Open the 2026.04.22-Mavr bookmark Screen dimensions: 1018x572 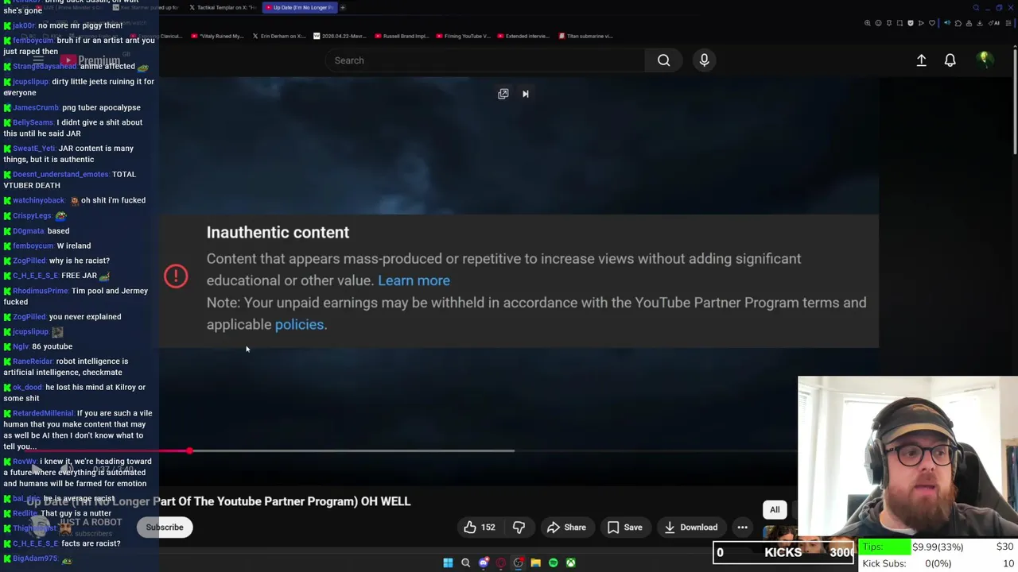pyautogui.click(x=340, y=36)
